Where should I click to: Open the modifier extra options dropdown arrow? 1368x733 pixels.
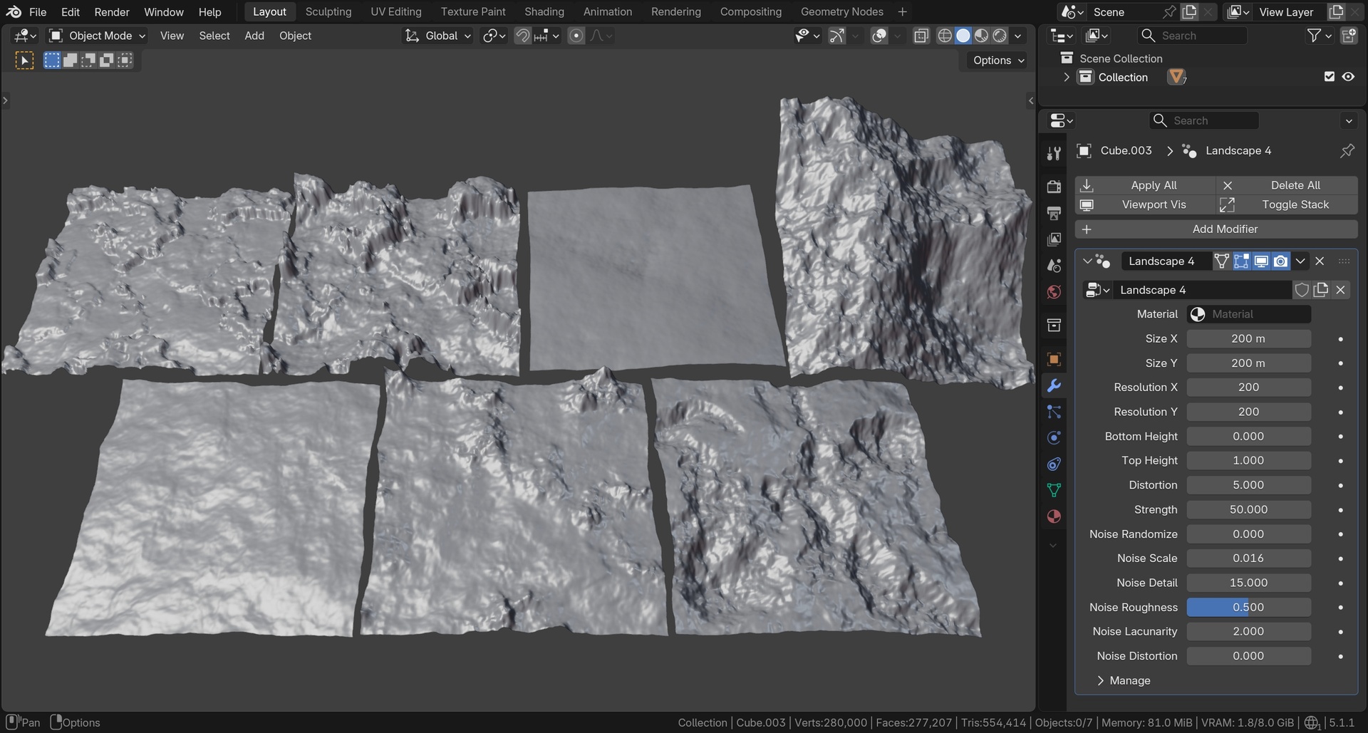point(1300,261)
